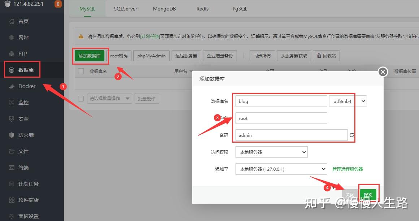
Task: Click the root密码 button
Action: [119, 56]
